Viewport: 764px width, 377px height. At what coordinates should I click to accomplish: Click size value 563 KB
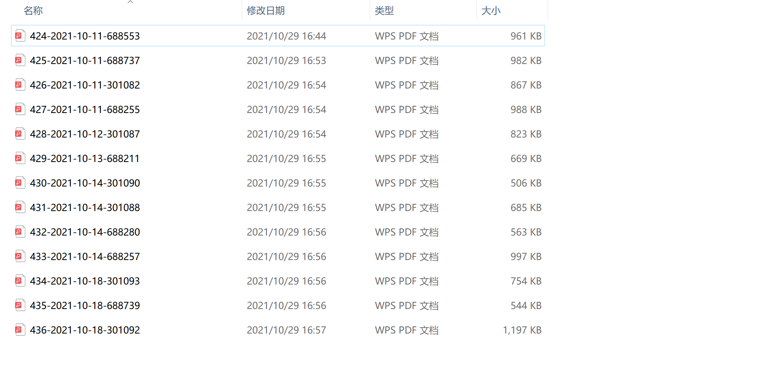526,232
